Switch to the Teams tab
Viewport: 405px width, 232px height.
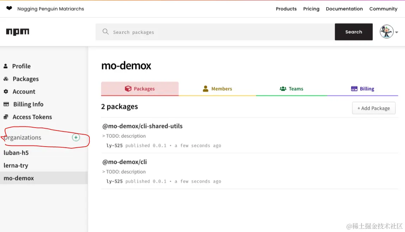coord(291,89)
